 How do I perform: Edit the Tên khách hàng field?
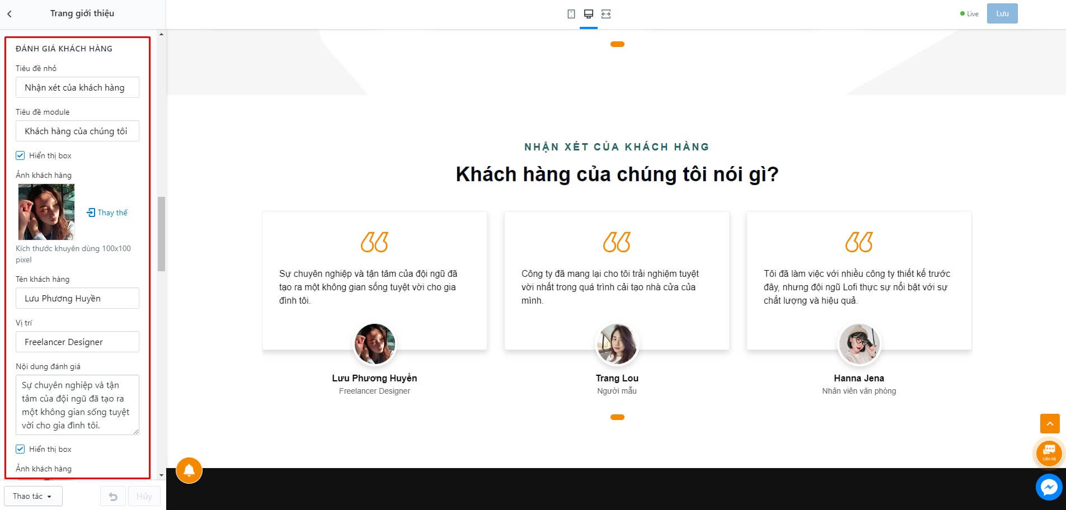click(77, 298)
